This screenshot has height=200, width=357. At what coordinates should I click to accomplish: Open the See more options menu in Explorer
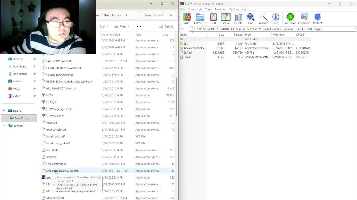pyautogui.click(x=139, y=26)
